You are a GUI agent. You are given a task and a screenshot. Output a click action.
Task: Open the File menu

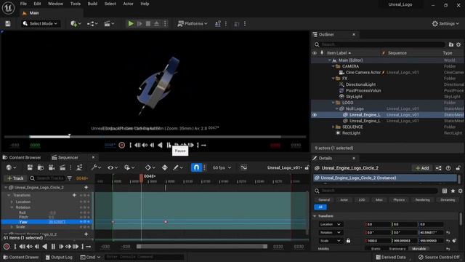pyautogui.click(x=23, y=4)
